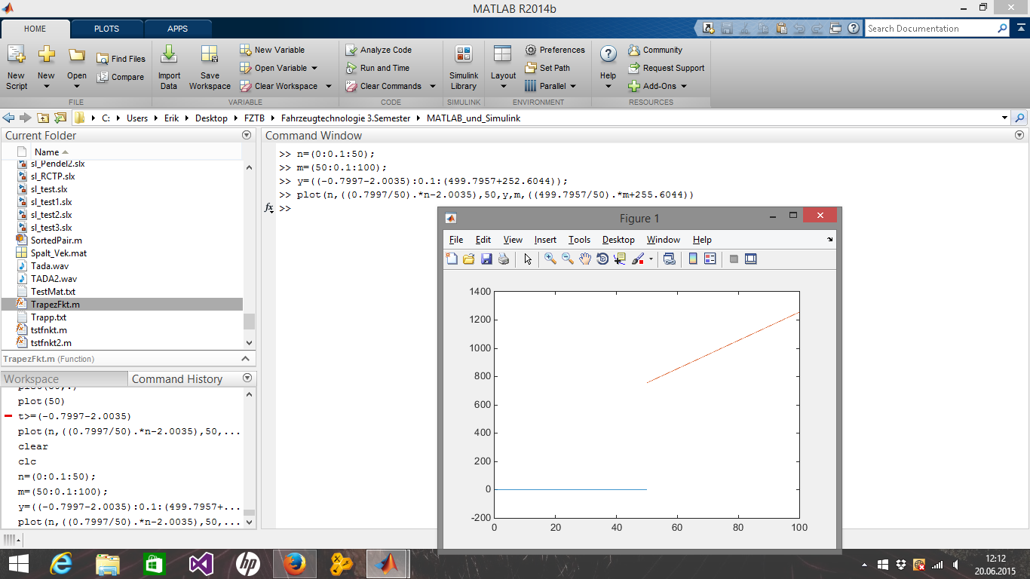Image resolution: width=1030 pixels, height=579 pixels.
Task: Expand the Brush tool color dropdown arrow
Action: pyautogui.click(x=651, y=259)
